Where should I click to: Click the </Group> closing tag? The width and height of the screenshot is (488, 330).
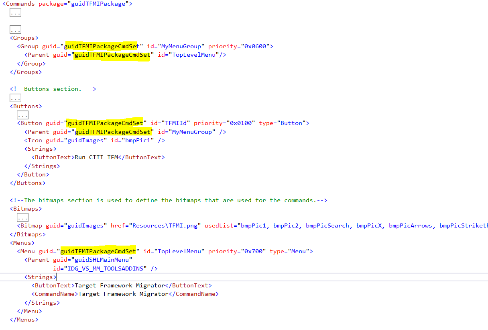pyautogui.click(x=31, y=64)
